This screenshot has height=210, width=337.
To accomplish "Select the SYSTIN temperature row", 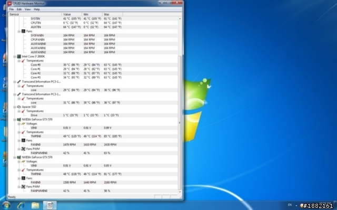I will tap(93, 19).
